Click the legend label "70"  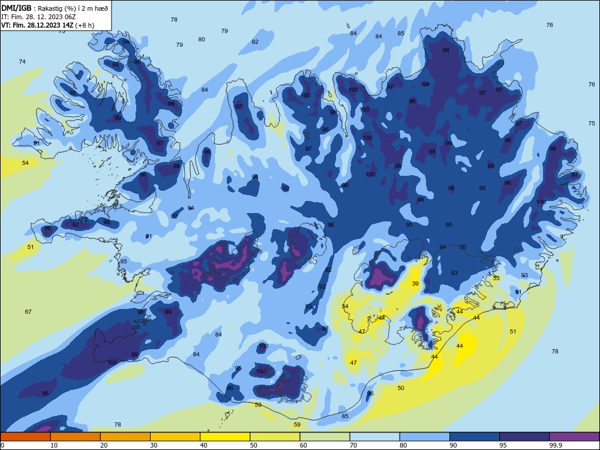click(353, 445)
